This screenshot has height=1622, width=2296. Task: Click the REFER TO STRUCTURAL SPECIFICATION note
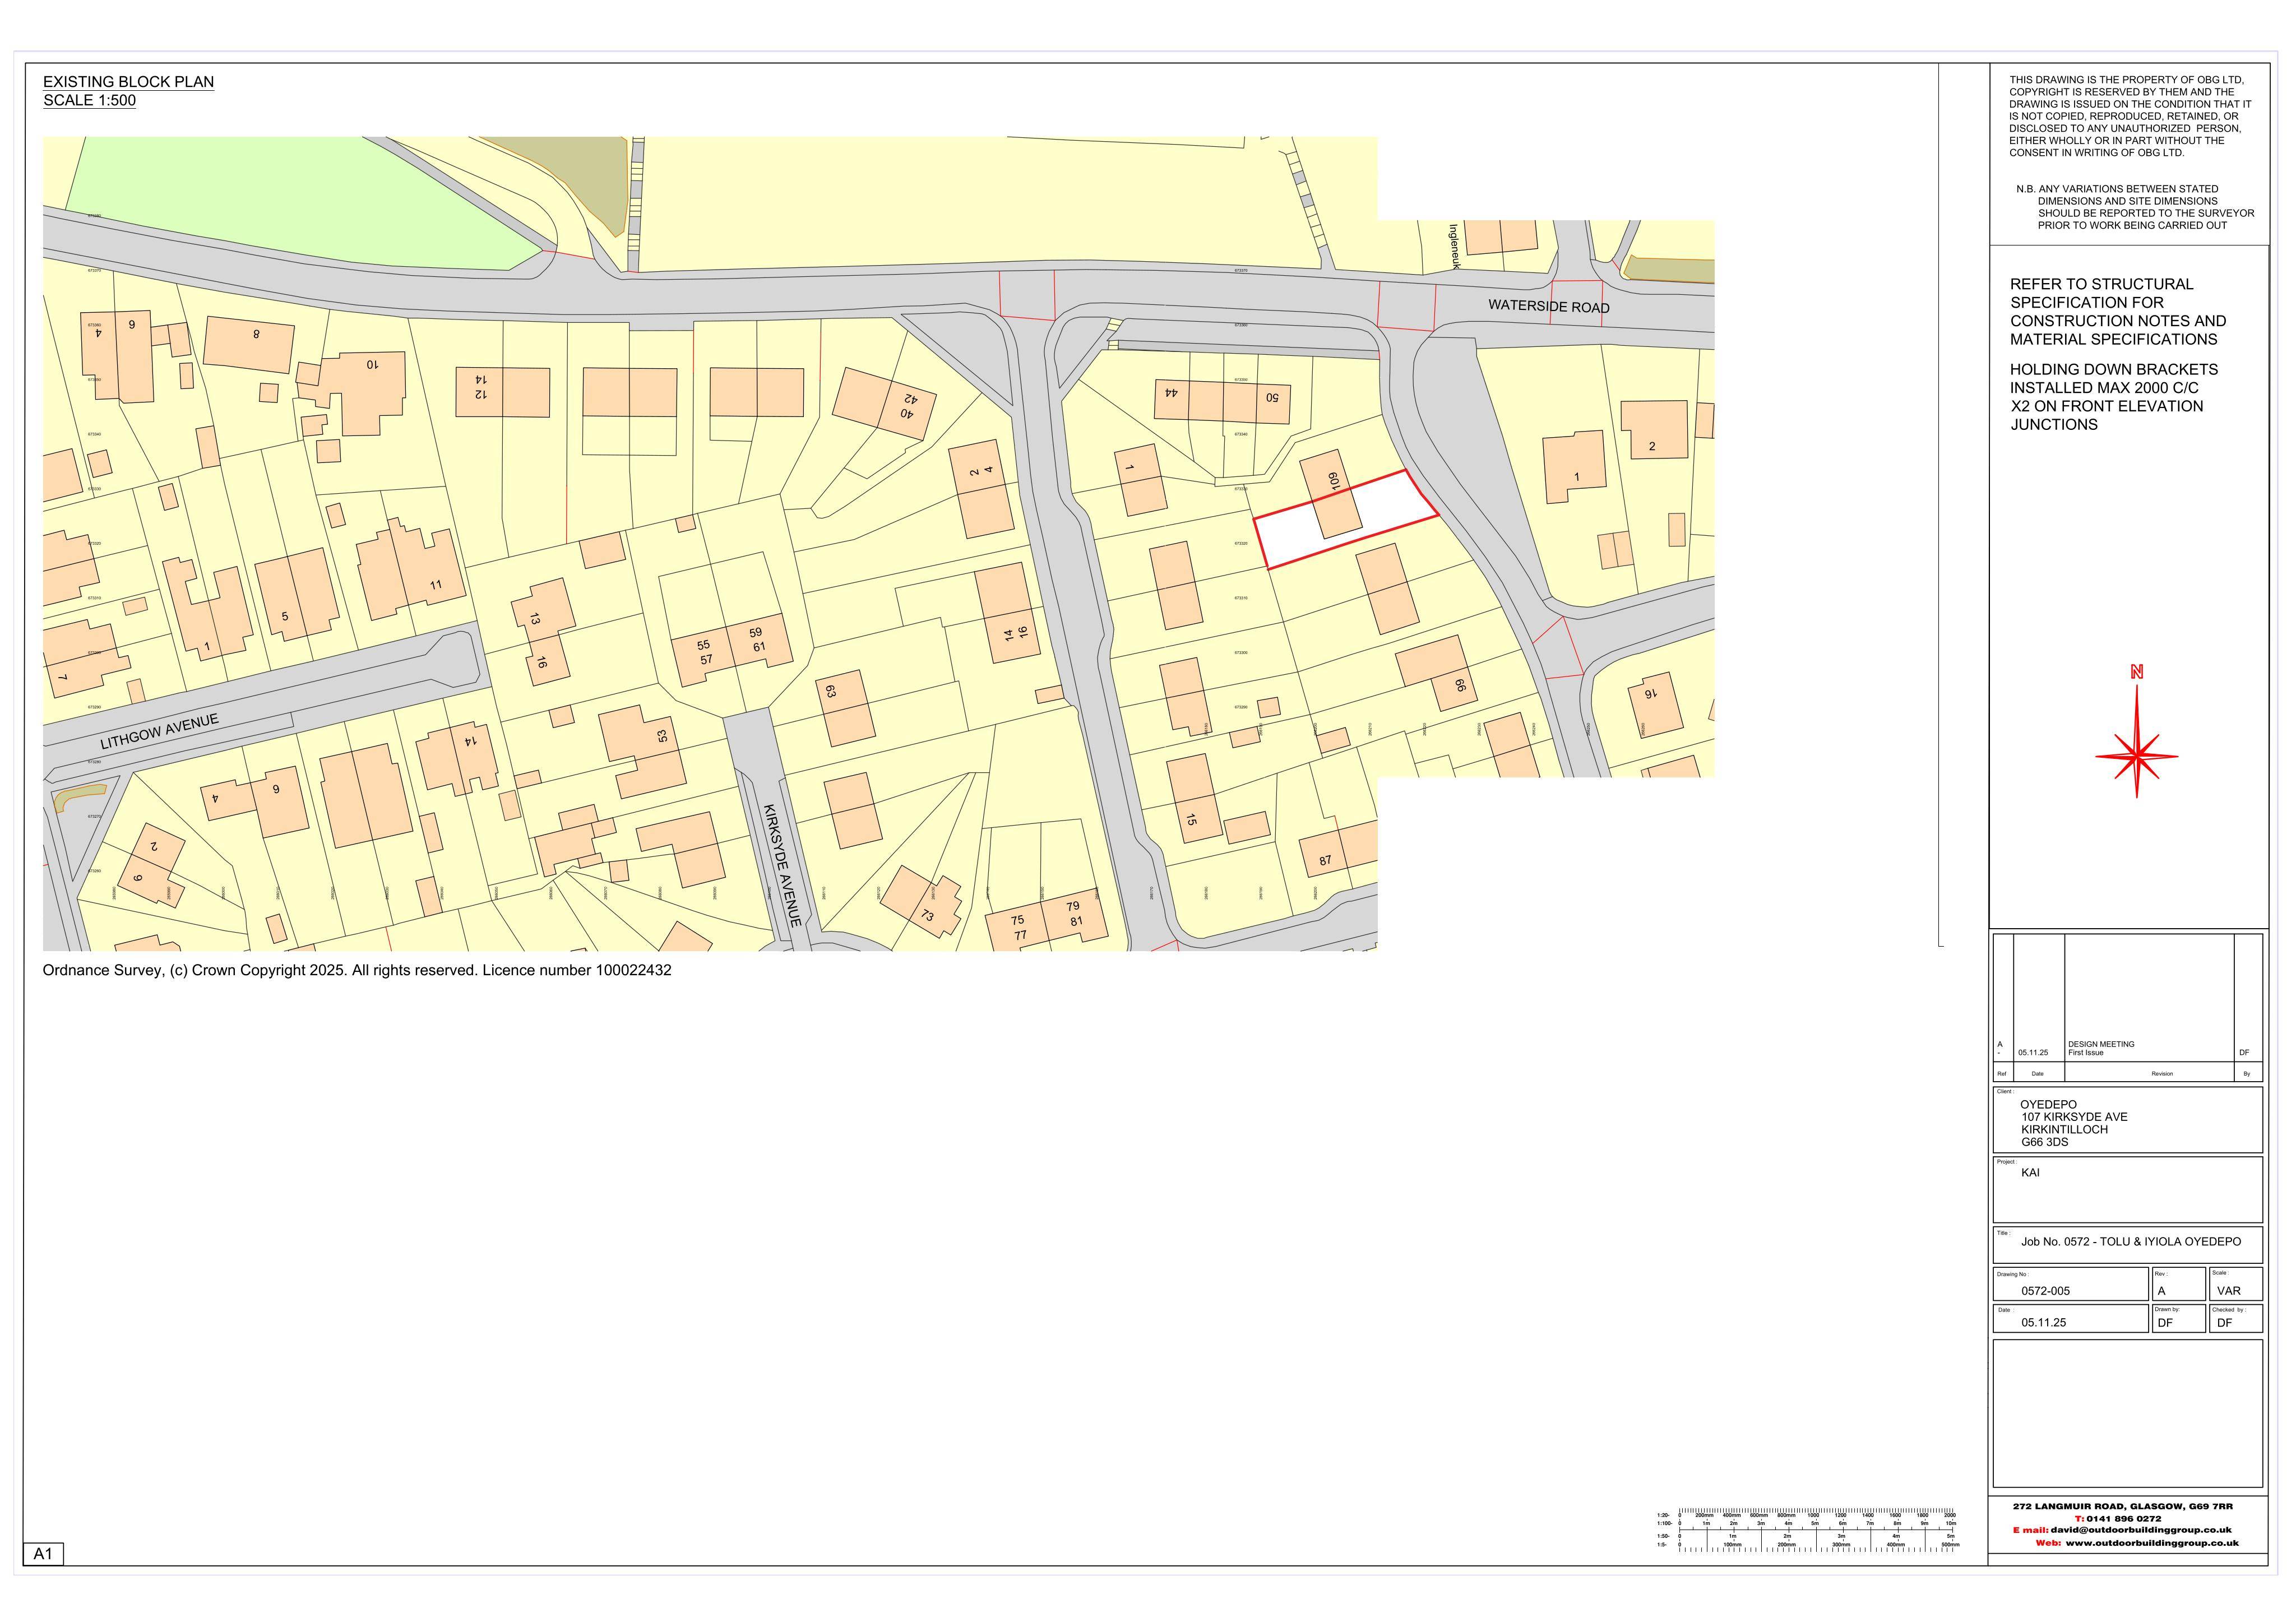pos(2118,311)
